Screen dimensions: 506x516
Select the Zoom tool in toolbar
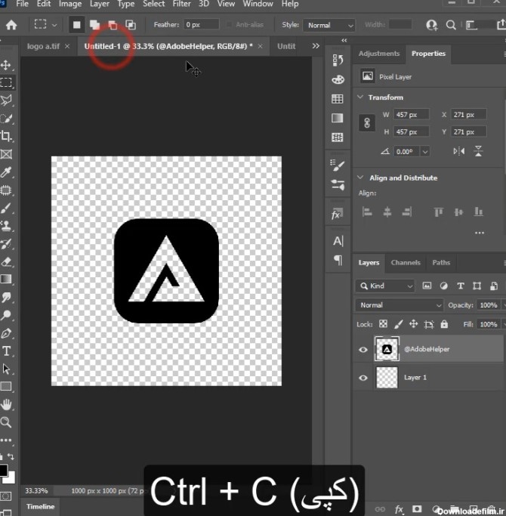6,422
